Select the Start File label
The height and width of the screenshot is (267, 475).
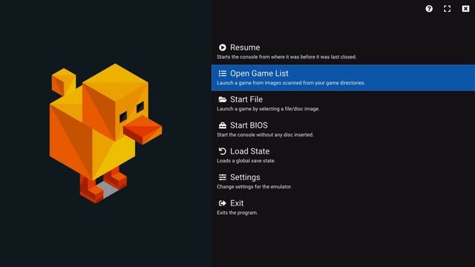(x=246, y=99)
